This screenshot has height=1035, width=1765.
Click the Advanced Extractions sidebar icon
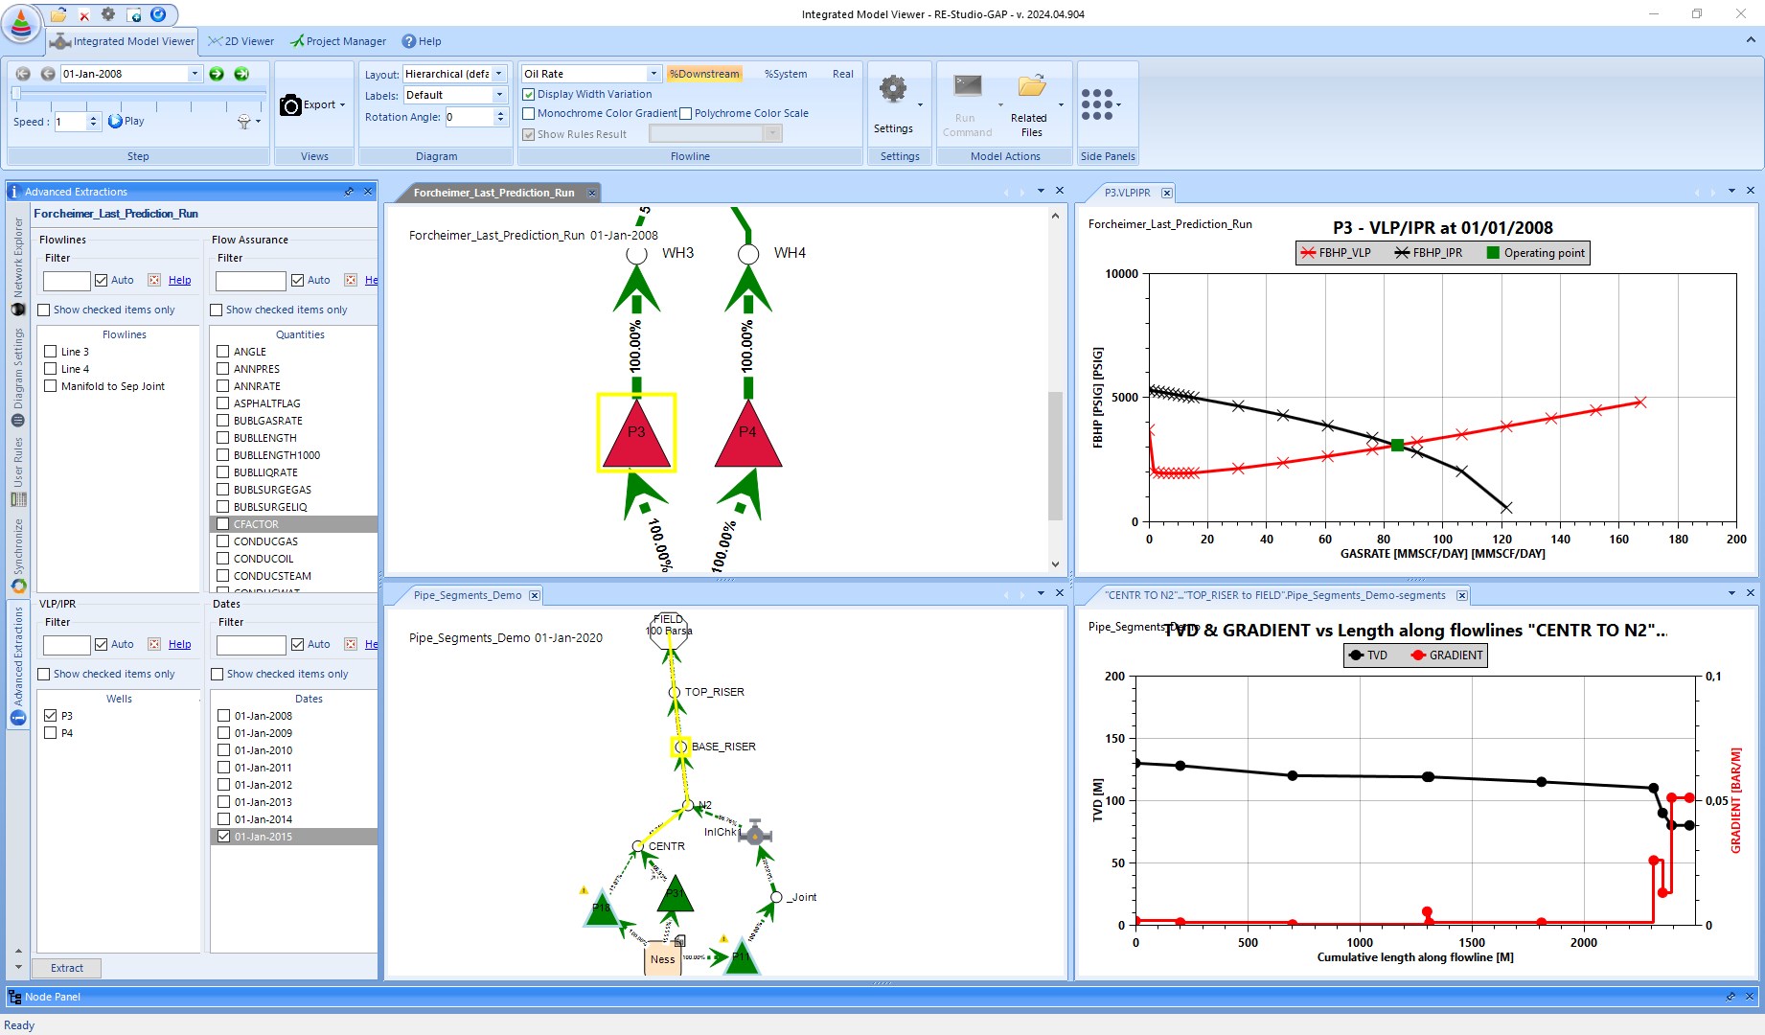(x=17, y=718)
